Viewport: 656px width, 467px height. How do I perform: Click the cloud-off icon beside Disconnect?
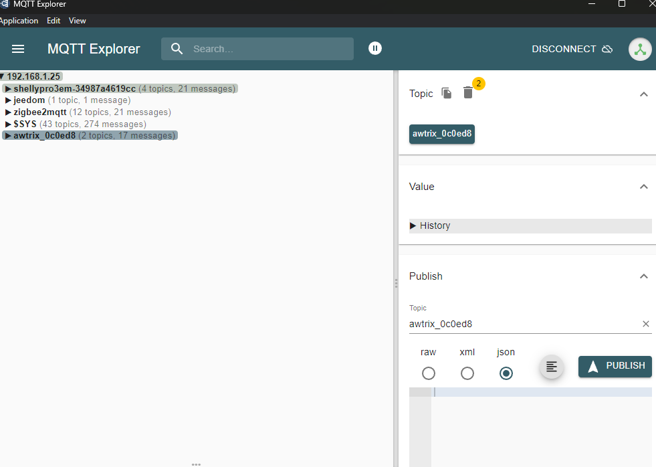coord(607,49)
